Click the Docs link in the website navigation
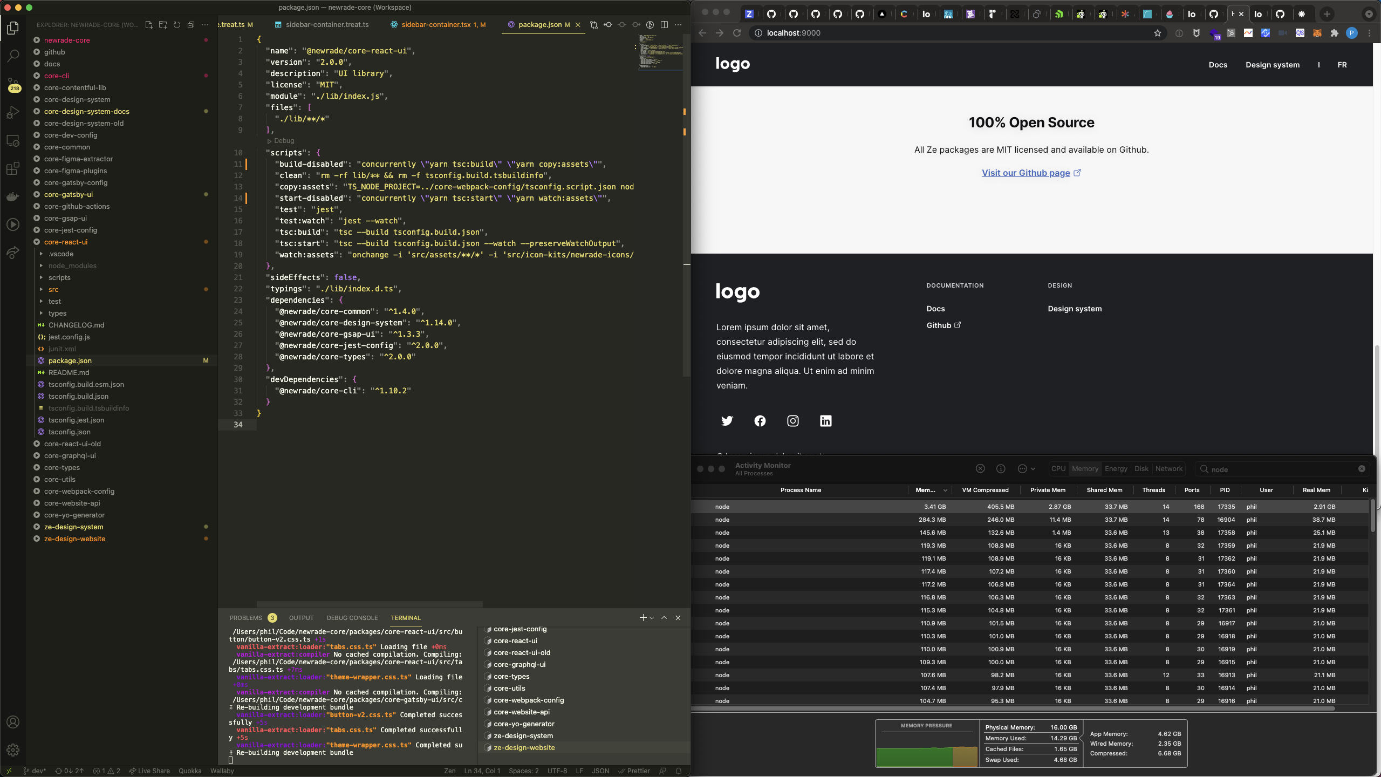This screenshot has height=777, width=1381. [x=1218, y=65]
